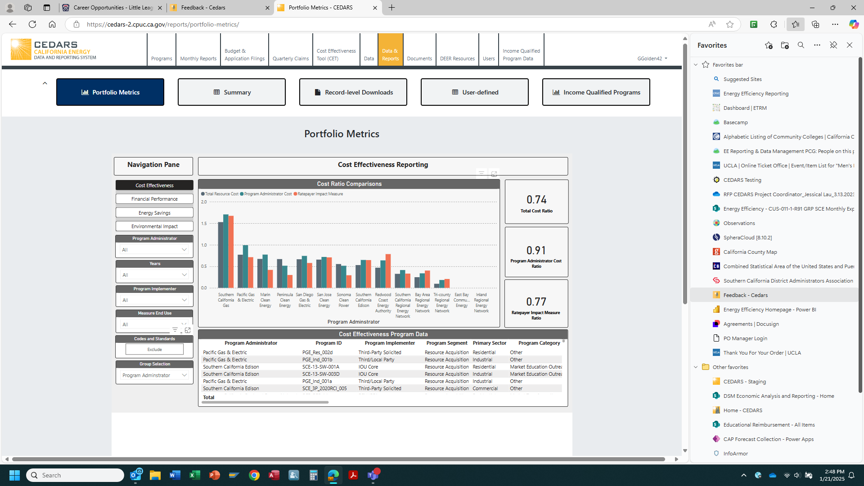The image size is (864, 486).
Task: Click the page horizontal scrollbar
Action: coord(338,459)
